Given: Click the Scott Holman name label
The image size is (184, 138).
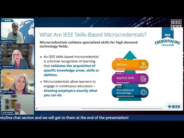Looking at the screenshot, I should pyautogui.click(x=8, y=113).
